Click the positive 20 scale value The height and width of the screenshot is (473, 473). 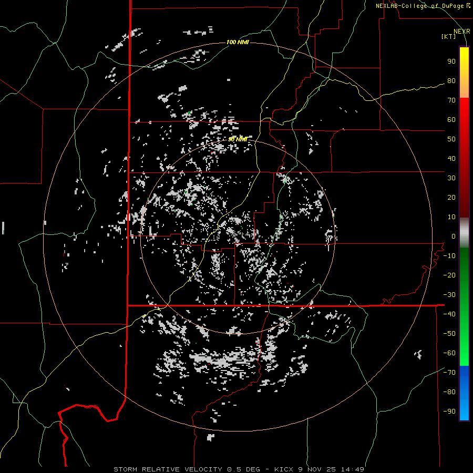pos(451,198)
